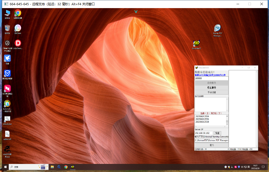Open File Explorer from the taskbar

[x=52, y=167]
